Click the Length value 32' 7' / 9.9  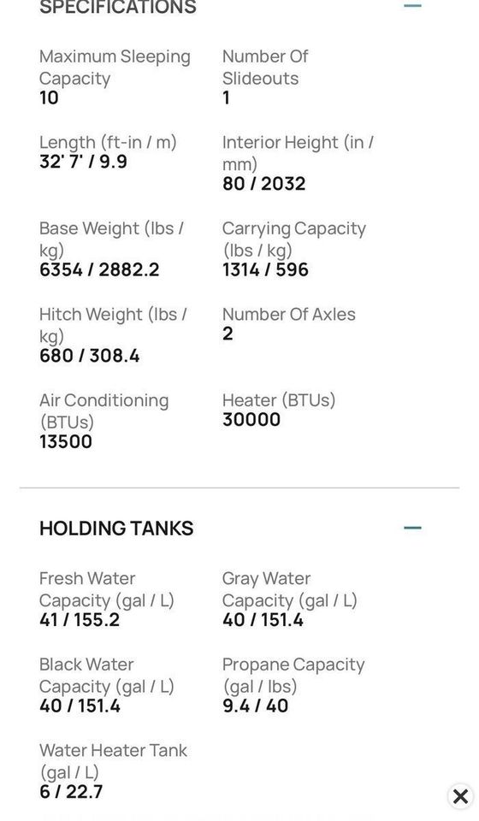point(83,162)
